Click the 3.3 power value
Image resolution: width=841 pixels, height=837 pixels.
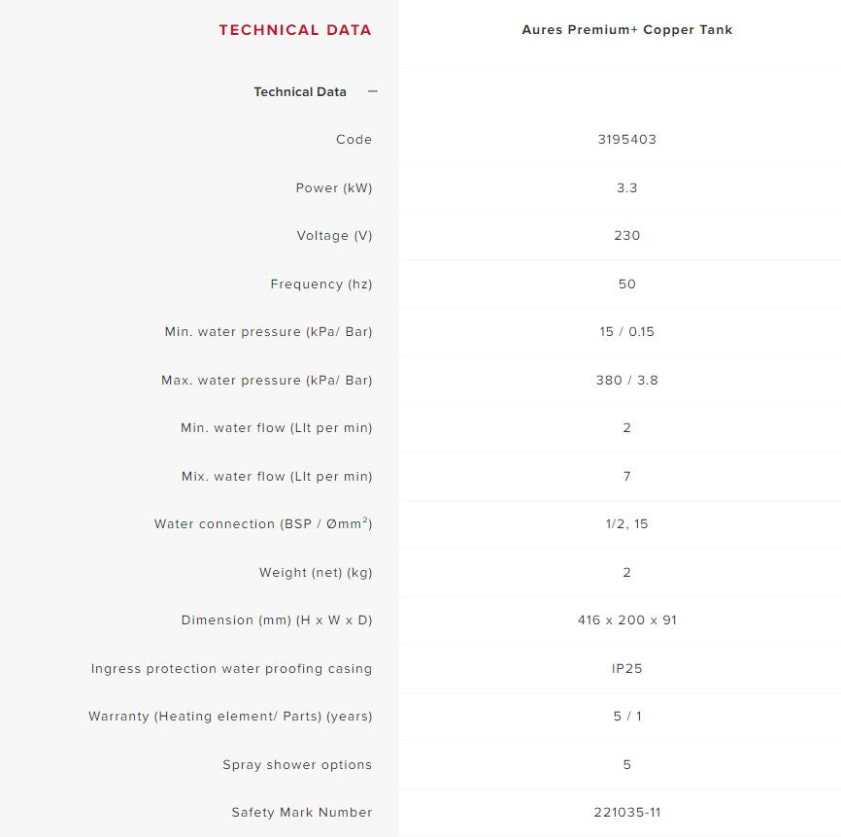[627, 188]
